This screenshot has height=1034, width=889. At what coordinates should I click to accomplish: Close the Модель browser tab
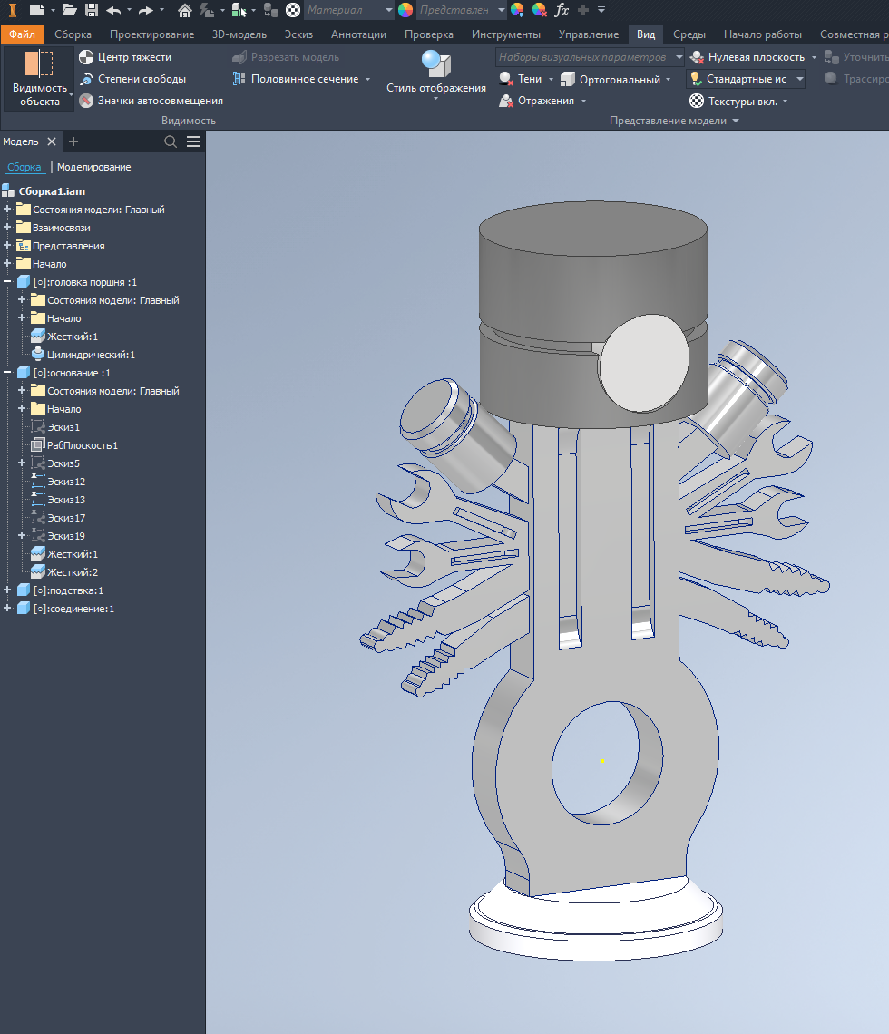tap(52, 141)
